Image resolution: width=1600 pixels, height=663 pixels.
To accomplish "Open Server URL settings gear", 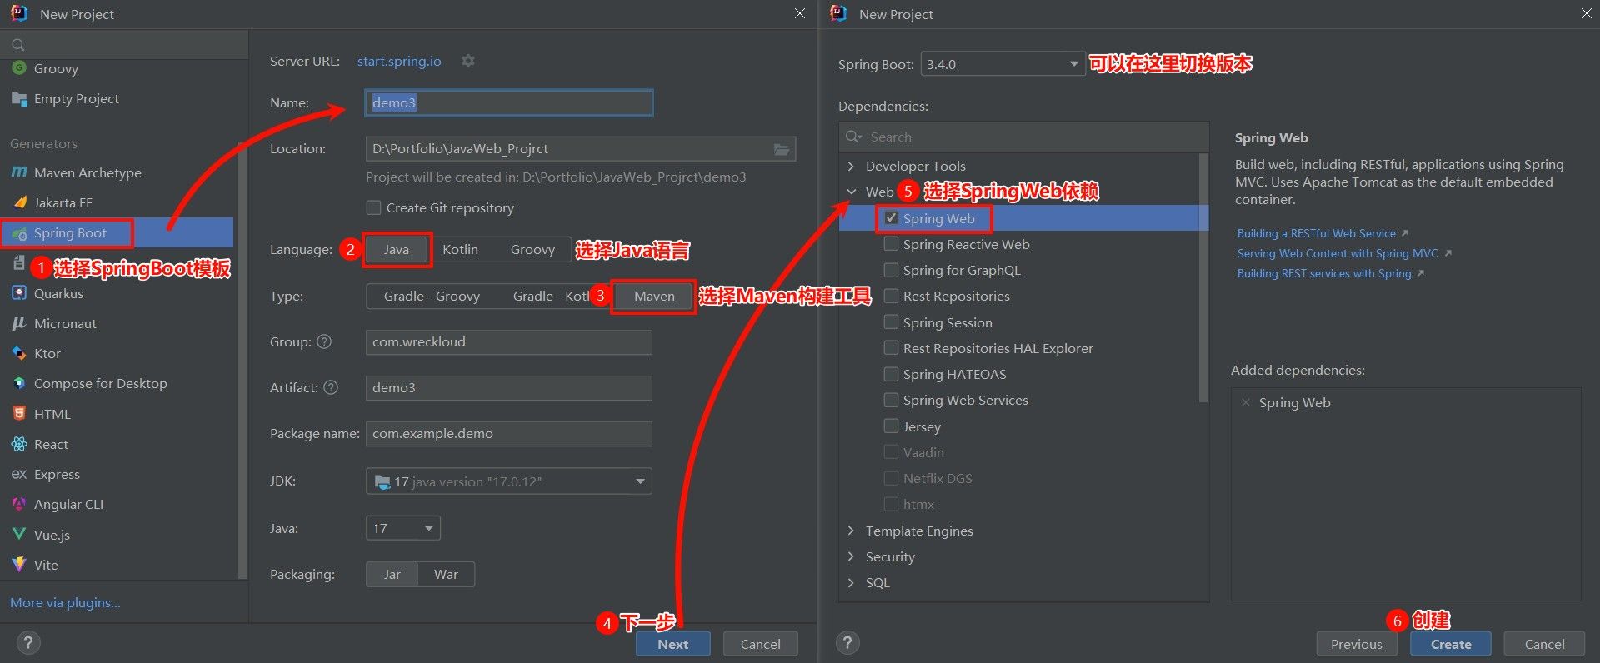I will click(x=468, y=61).
